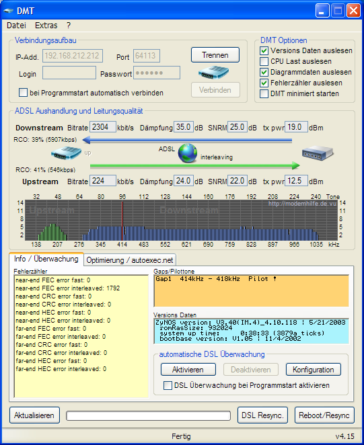Click the red pilot tone marker in diagram
Image resolution: width=364 pixels, height=445 pixels.
pyautogui.click(x=122, y=220)
